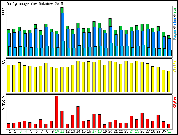This screenshot has height=135, width=178.
Task: Click the yellow Visits bar for day 31
Action: click(169, 81)
